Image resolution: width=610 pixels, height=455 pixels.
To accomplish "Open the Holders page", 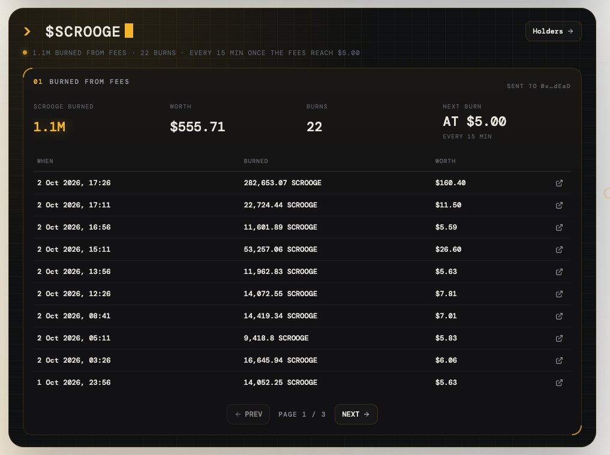I will pyautogui.click(x=553, y=31).
